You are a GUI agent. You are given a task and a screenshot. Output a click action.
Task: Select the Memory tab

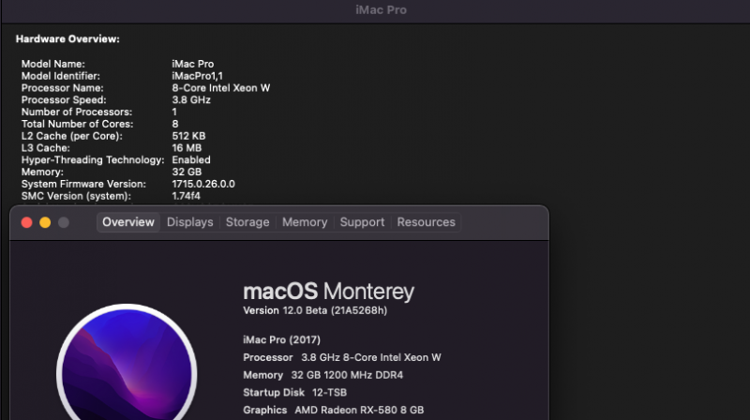pyautogui.click(x=305, y=222)
